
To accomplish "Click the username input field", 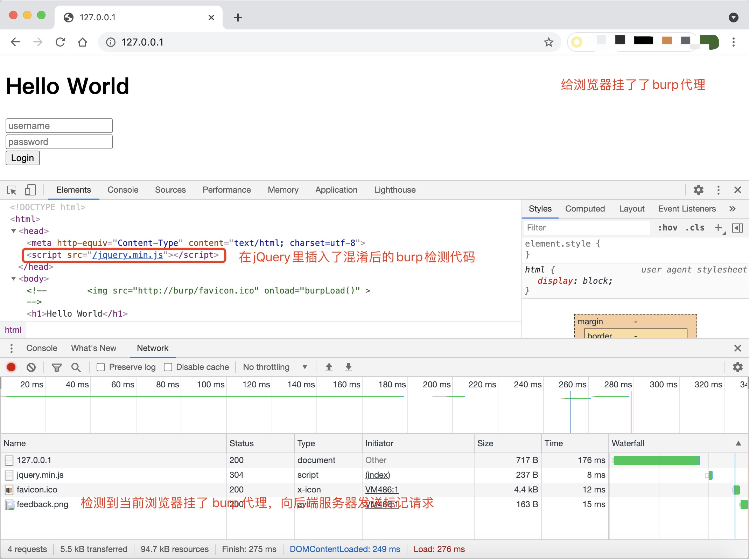I will (59, 126).
